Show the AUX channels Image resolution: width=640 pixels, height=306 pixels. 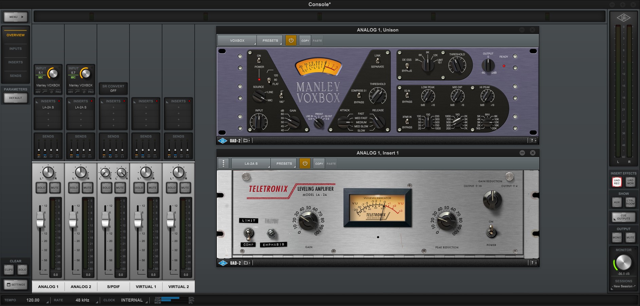click(x=617, y=202)
